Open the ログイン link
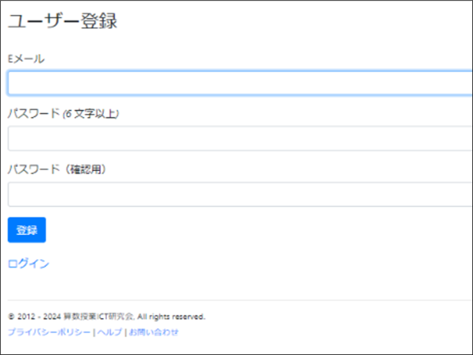 28,263
